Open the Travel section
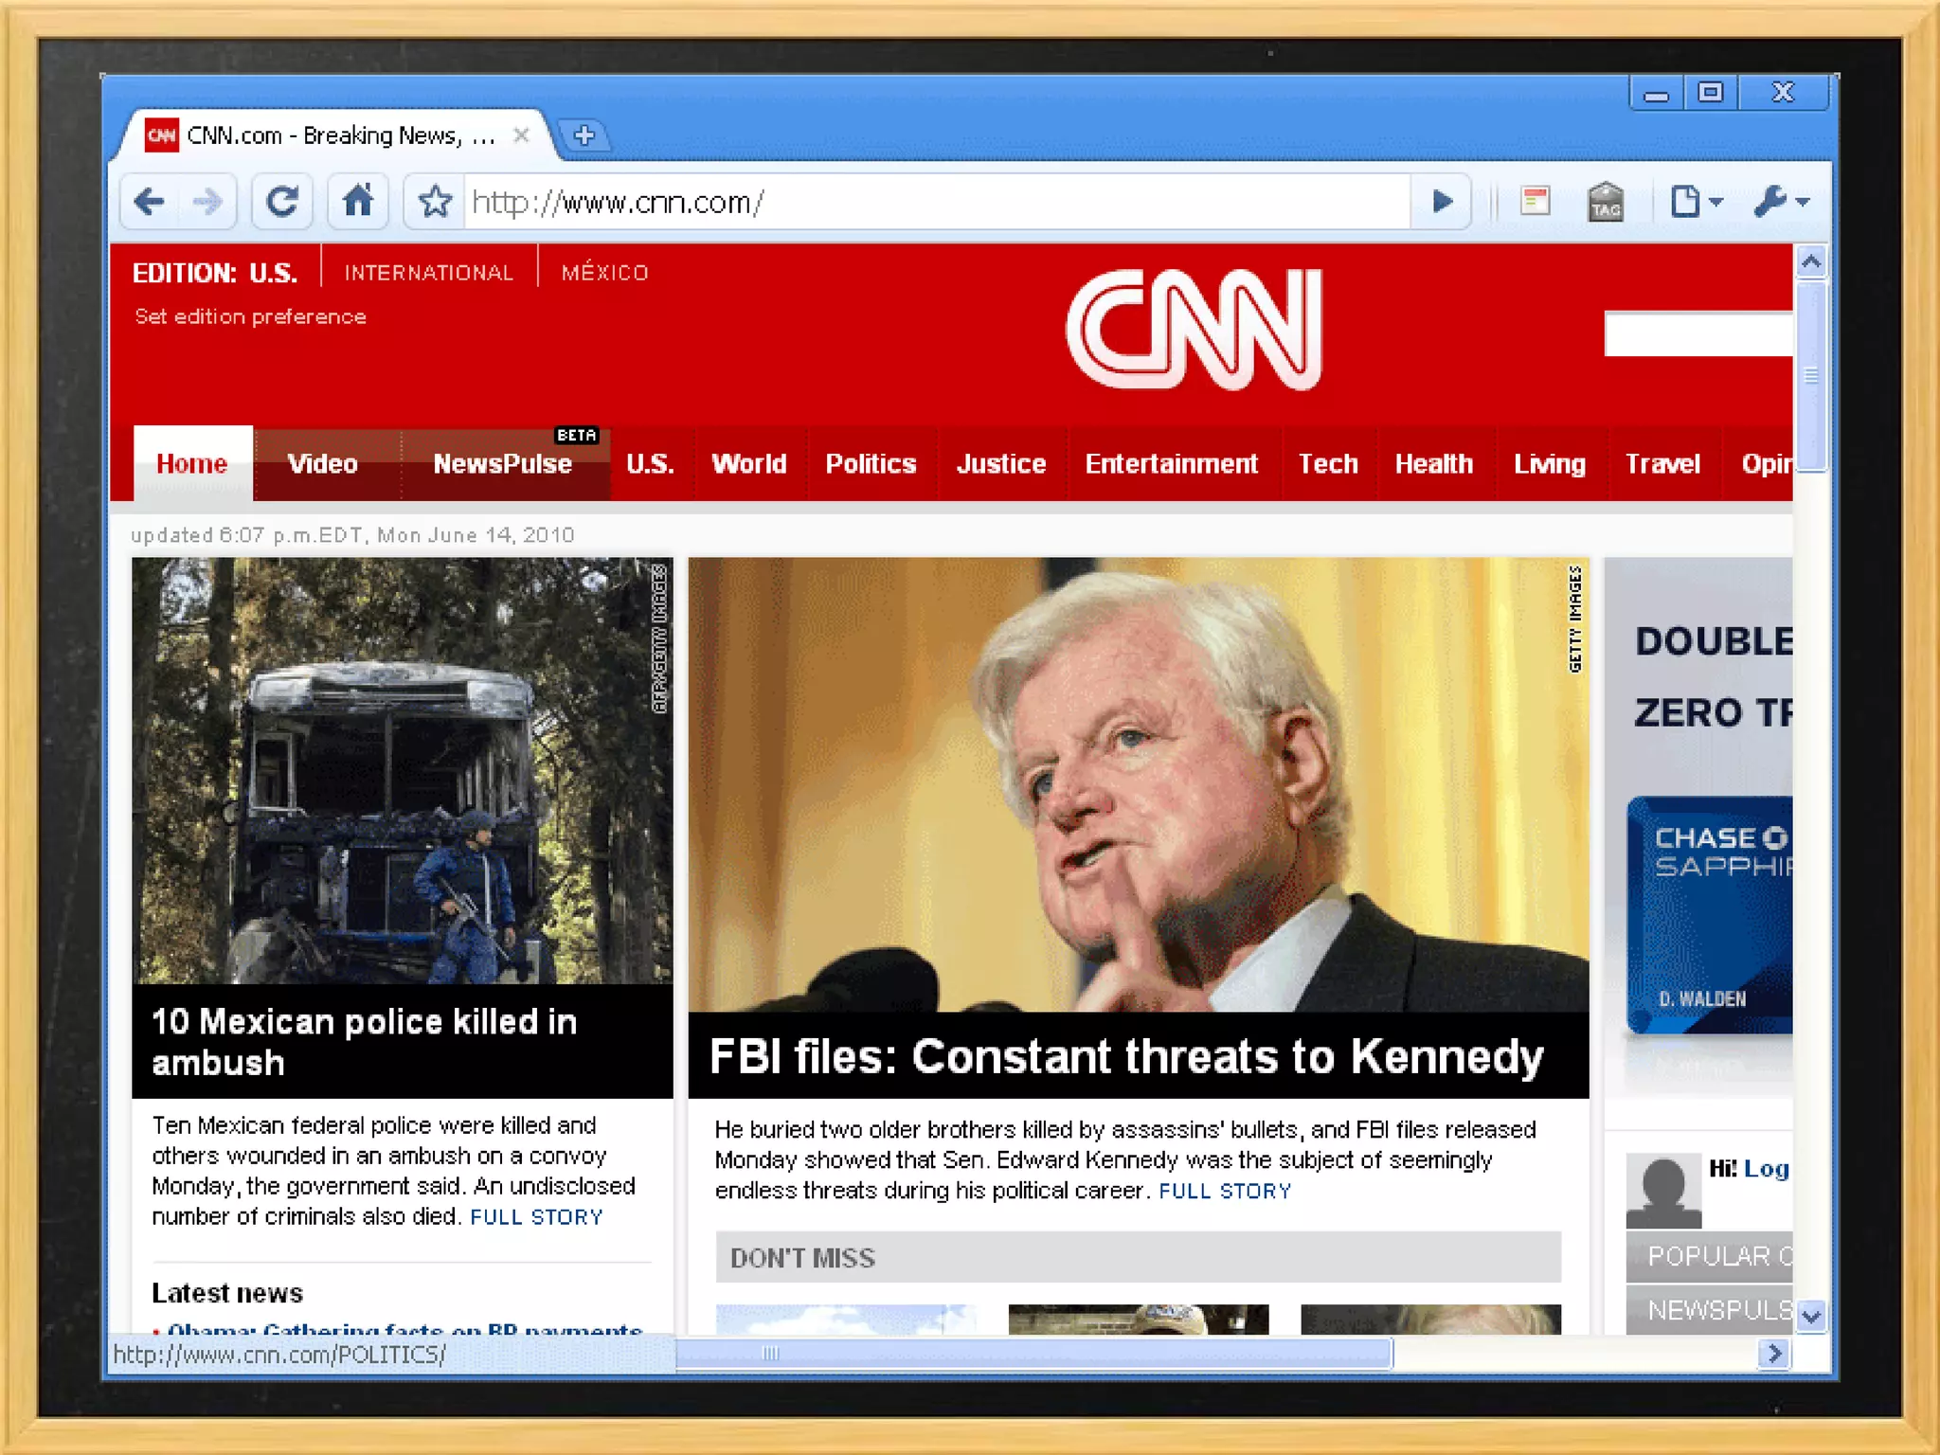Image resolution: width=1940 pixels, height=1455 pixels. coord(1662,463)
